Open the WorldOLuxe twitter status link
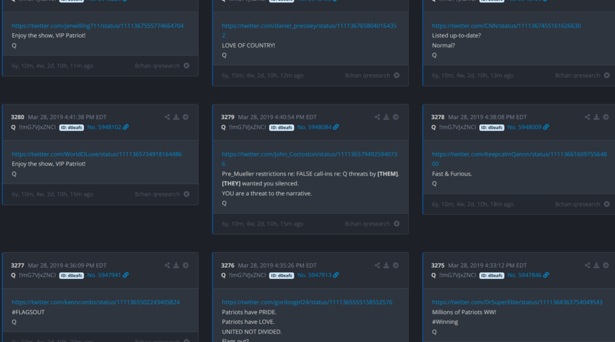The height and width of the screenshot is (342, 615). (97, 154)
